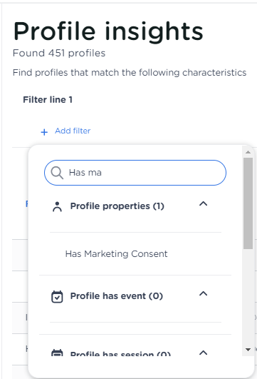Focus the filter search field containing 'Has ma'
This screenshot has width=257, height=379.
tap(135, 173)
